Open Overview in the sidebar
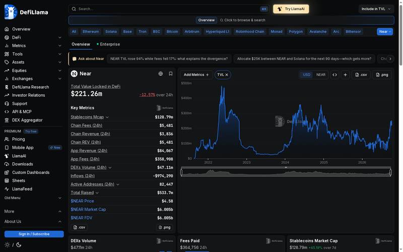The image size is (403, 252). coord(21,29)
